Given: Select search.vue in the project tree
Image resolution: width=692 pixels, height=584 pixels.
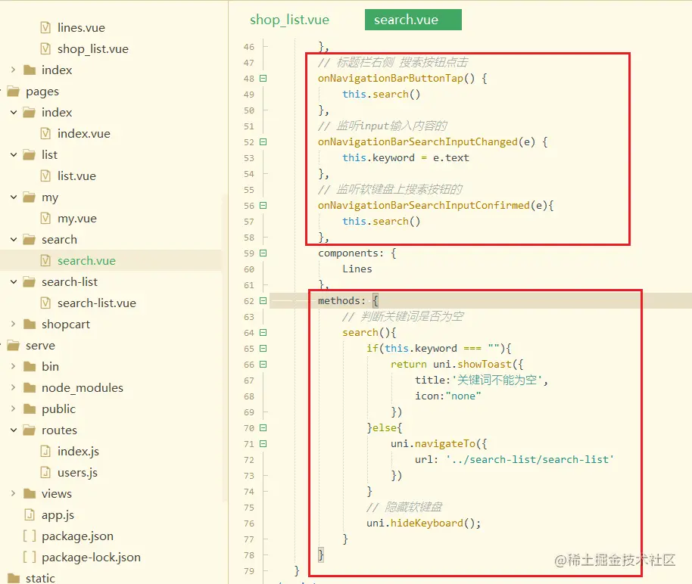Looking at the screenshot, I should [x=86, y=261].
